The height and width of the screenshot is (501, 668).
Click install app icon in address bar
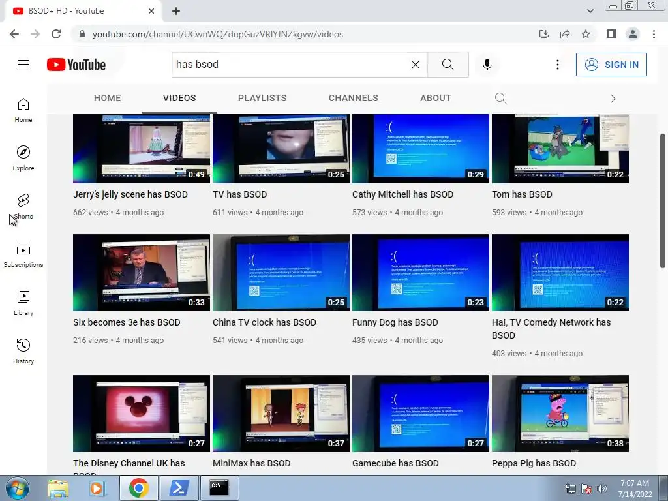tap(543, 34)
